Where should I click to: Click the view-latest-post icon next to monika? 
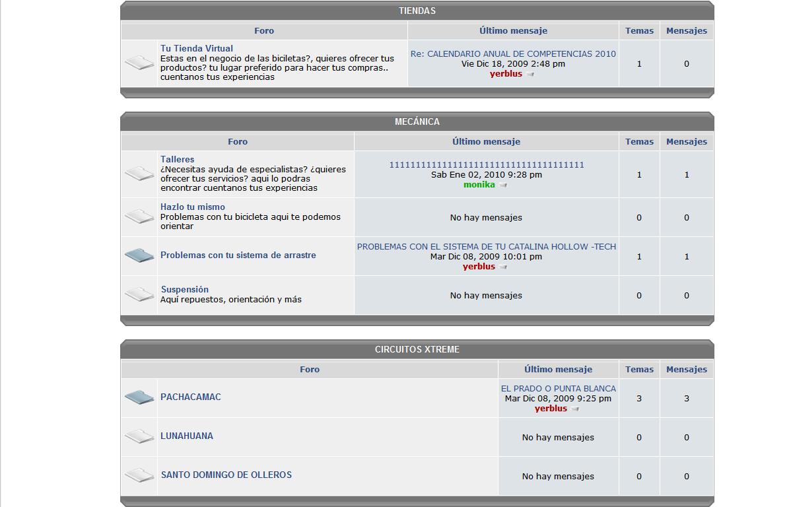tap(504, 186)
